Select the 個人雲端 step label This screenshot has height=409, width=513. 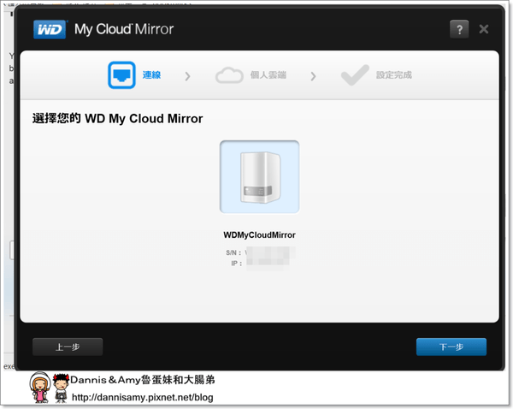[x=268, y=75]
